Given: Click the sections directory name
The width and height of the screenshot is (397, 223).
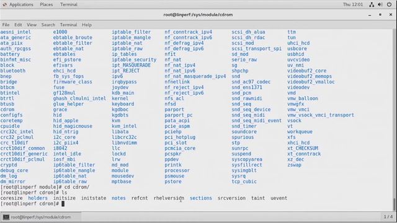Looking at the screenshot, I should tap(201, 198).
